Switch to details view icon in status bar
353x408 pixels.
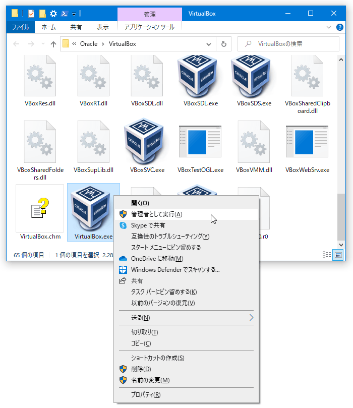pos(327,255)
